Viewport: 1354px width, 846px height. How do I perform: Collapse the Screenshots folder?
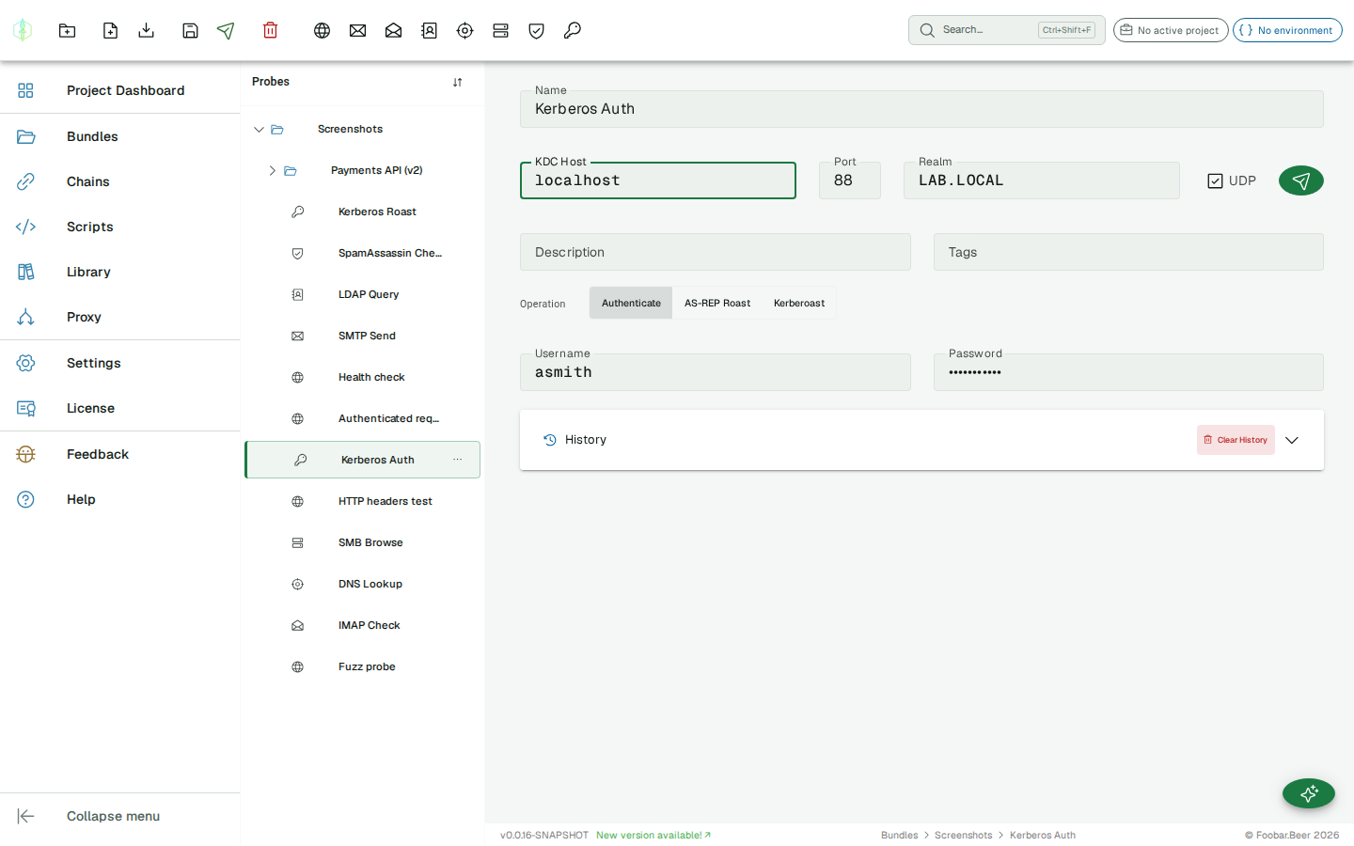(x=259, y=129)
